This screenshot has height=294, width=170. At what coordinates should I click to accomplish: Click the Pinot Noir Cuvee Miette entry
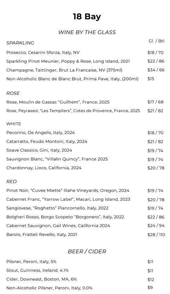[68, 191]
